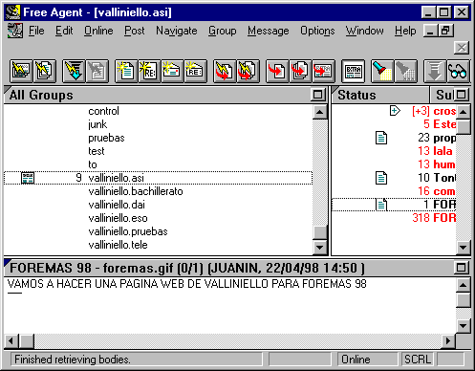This screenshot has height=371, width=475.
Task: View next unread thread stacked-pages red-arrow icon
Action: coord(300,71)
